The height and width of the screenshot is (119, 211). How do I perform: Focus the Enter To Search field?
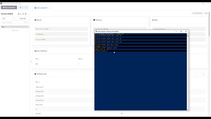pos(13,22)
